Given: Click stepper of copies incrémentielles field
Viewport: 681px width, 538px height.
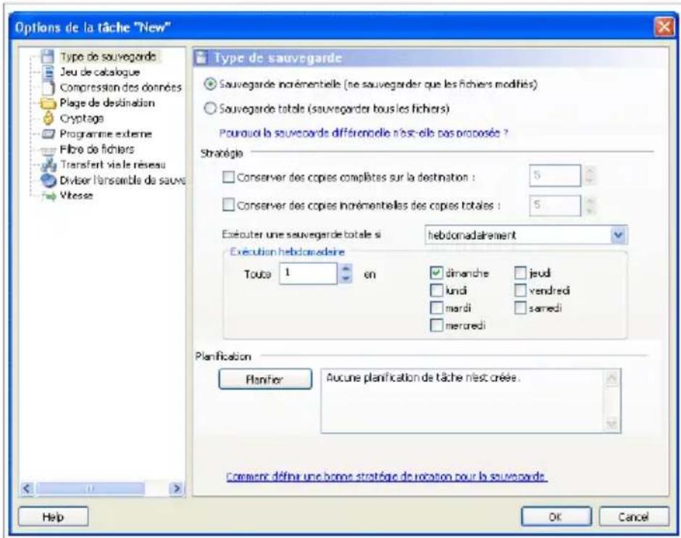Looking at the screenshot, I should pos(590,205).
